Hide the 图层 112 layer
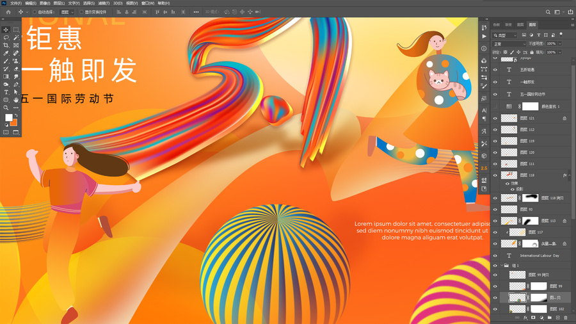 pos(495,130)
